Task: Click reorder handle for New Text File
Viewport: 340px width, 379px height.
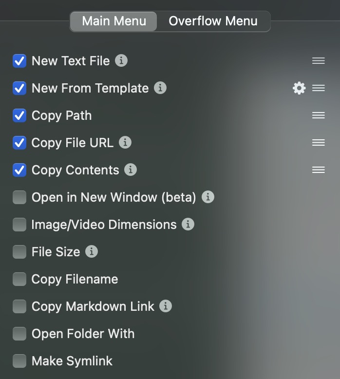Action: pyautogui.click(x=318, y=61)
